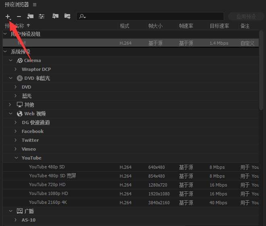The image size is (266, 226).
Task: Collapse the YouTube preset group
Action: pyautogui.click(x=16, y=158)
